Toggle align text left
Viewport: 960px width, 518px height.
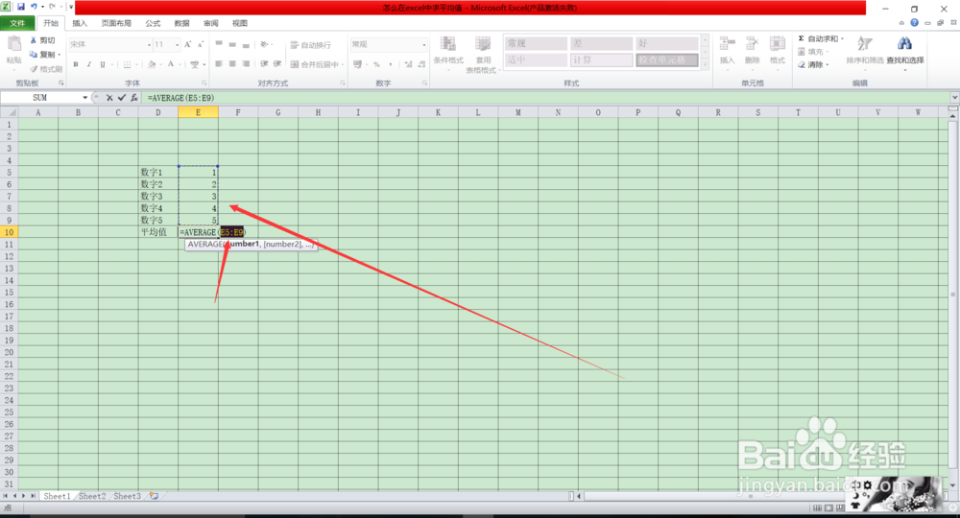point(219,63)
